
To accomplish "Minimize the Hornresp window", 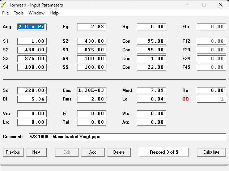I will [x=188, y=5].
